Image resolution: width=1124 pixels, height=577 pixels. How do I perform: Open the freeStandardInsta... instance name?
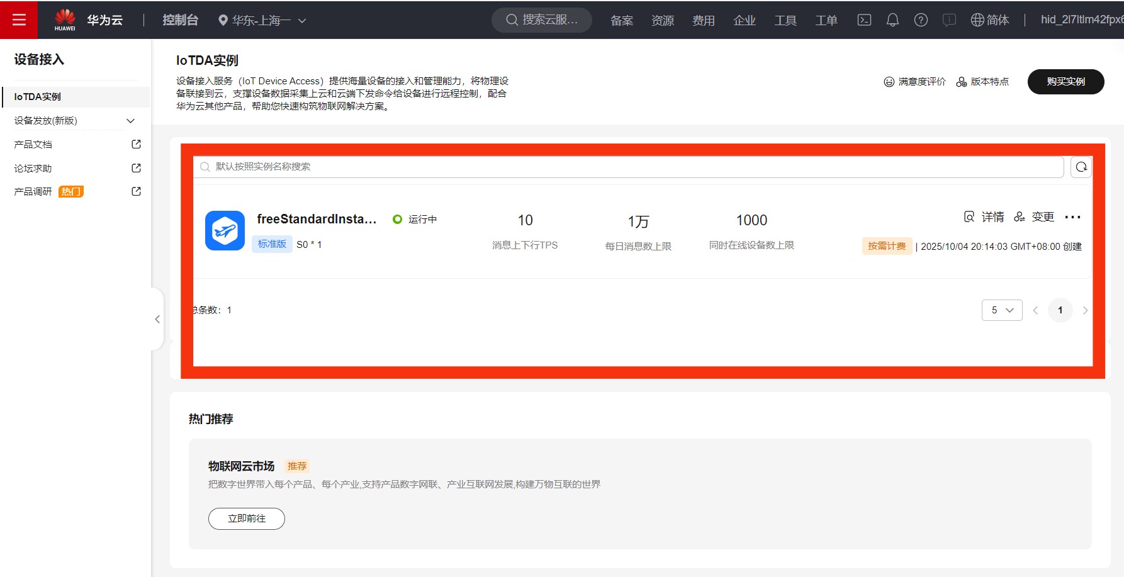coord(317,219)
